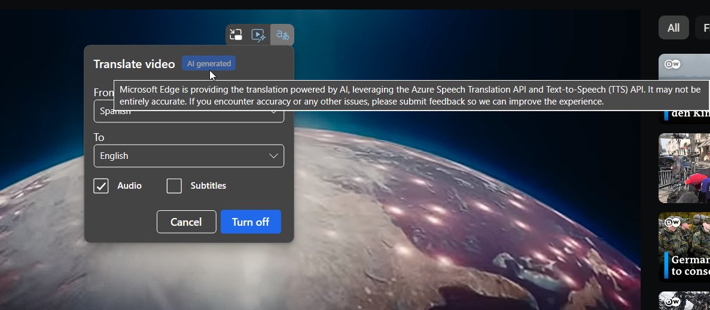Toggle the translate video toolbar icon
The width and height of the screenshot is (710, 310).
coord(282,35)
